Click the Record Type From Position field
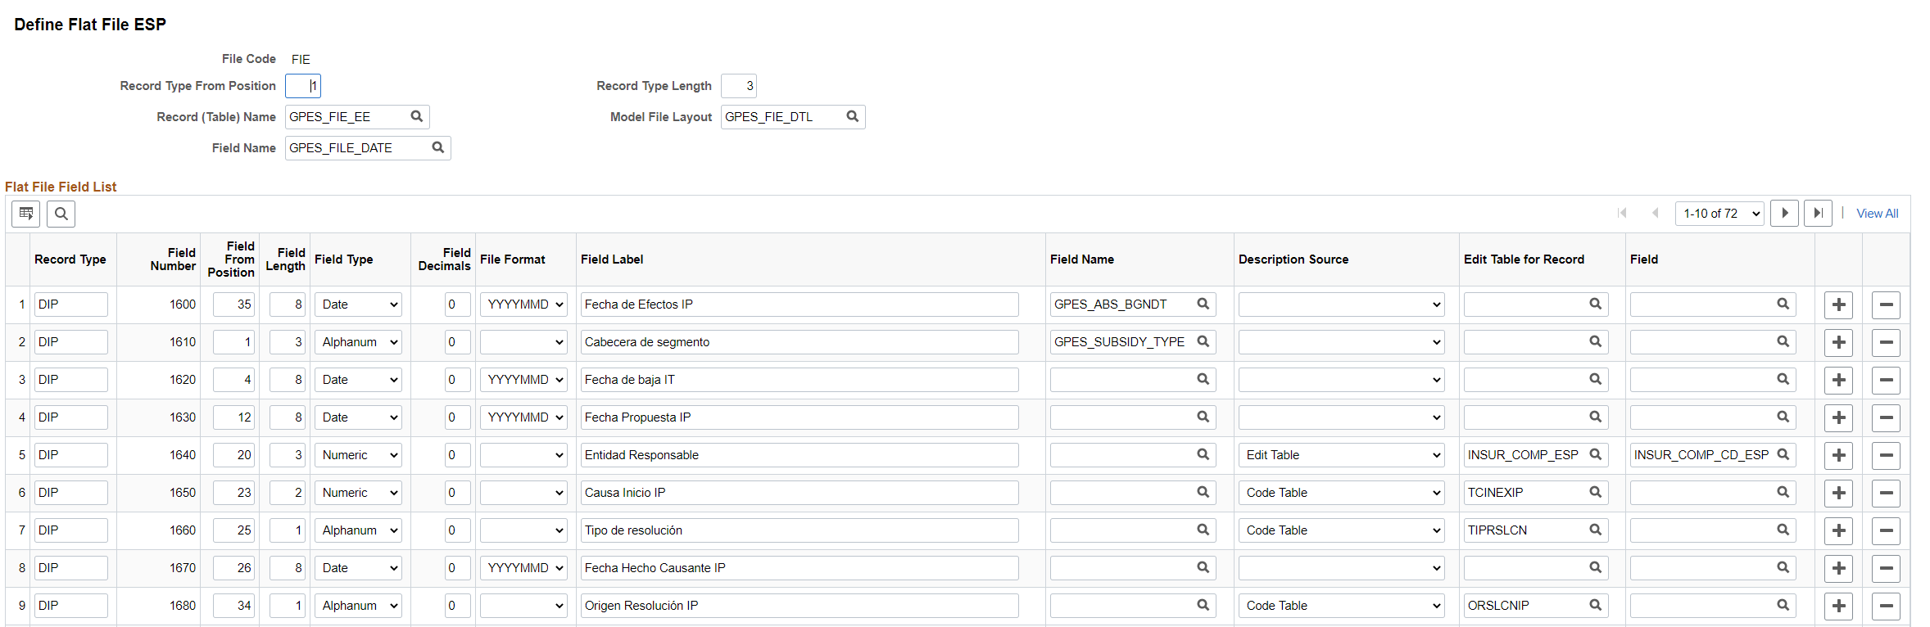 pyautogui.click(x=303, y=86)
